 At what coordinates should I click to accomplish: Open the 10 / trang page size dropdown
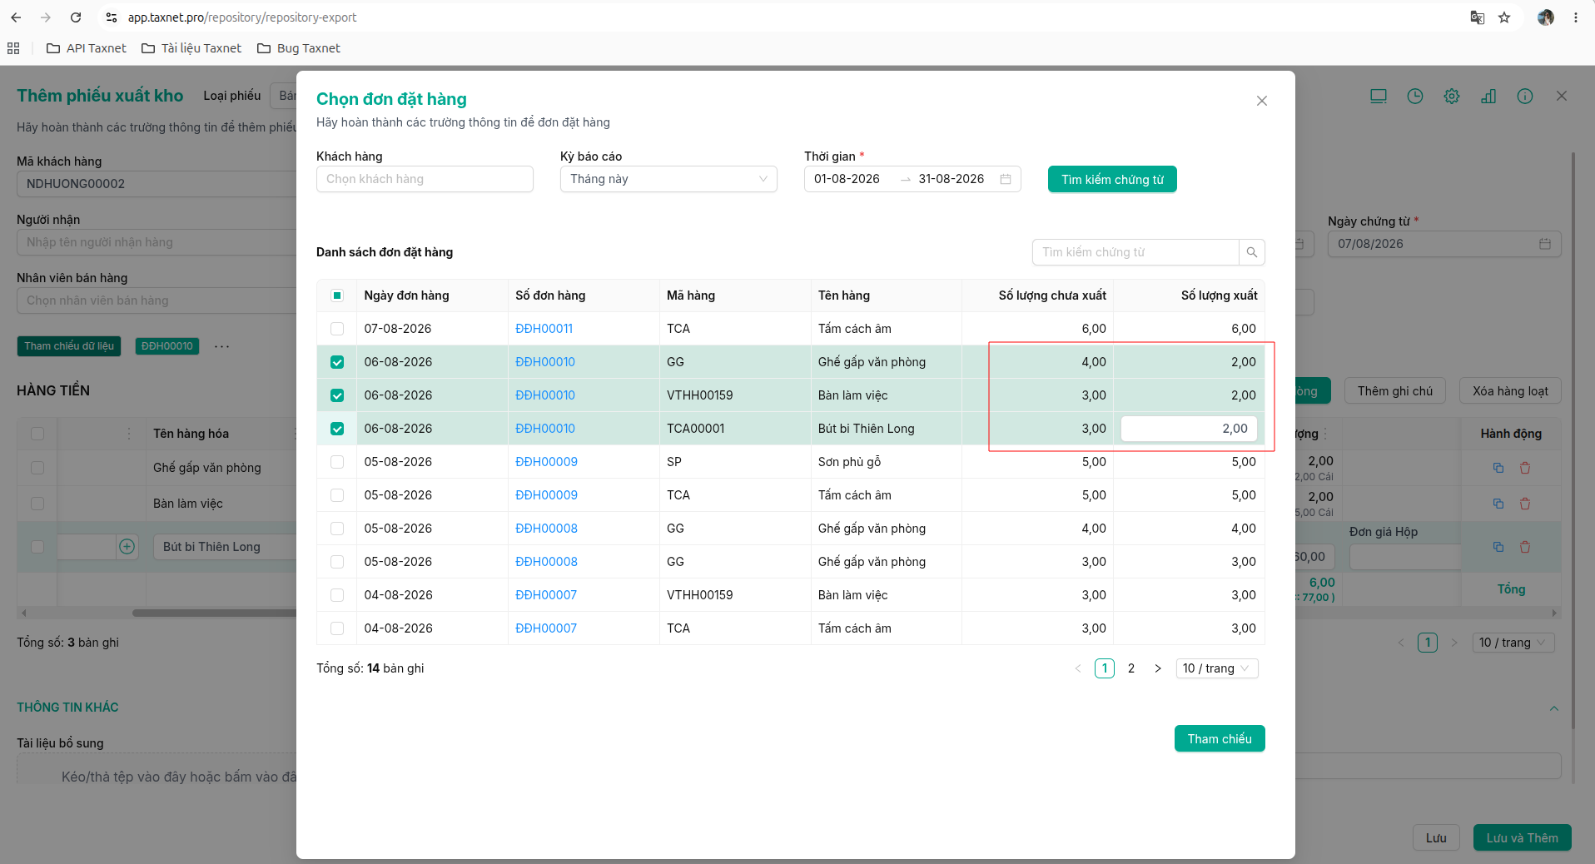[x=1216, y=668]
